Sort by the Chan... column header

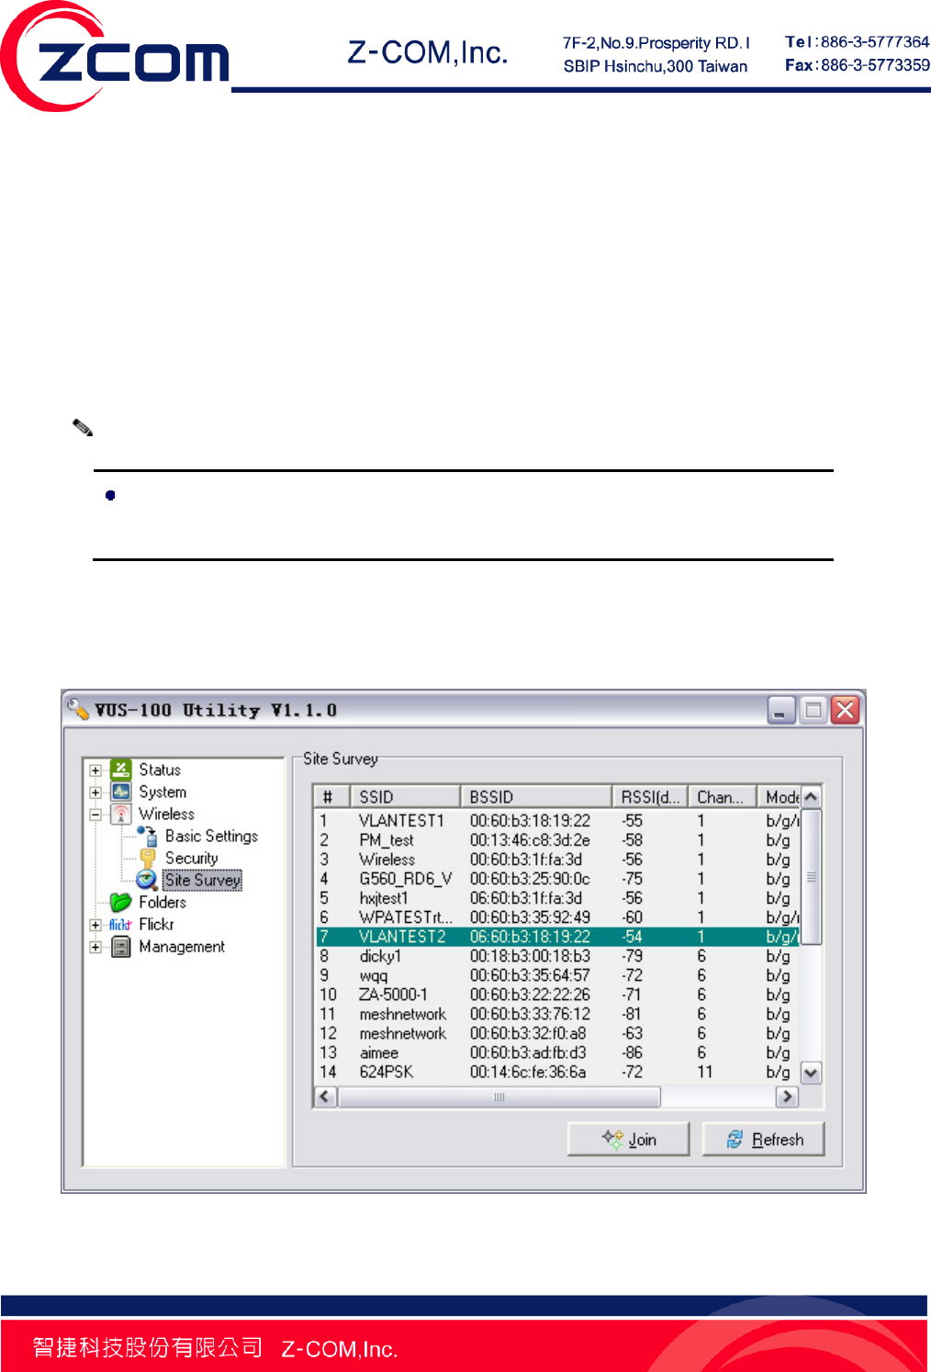tap(722, 796)
